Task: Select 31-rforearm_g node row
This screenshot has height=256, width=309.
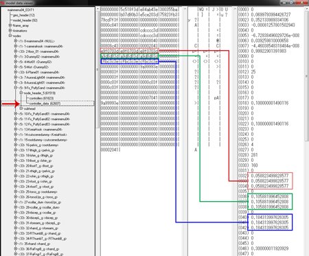Action: (x=38, y=223)
